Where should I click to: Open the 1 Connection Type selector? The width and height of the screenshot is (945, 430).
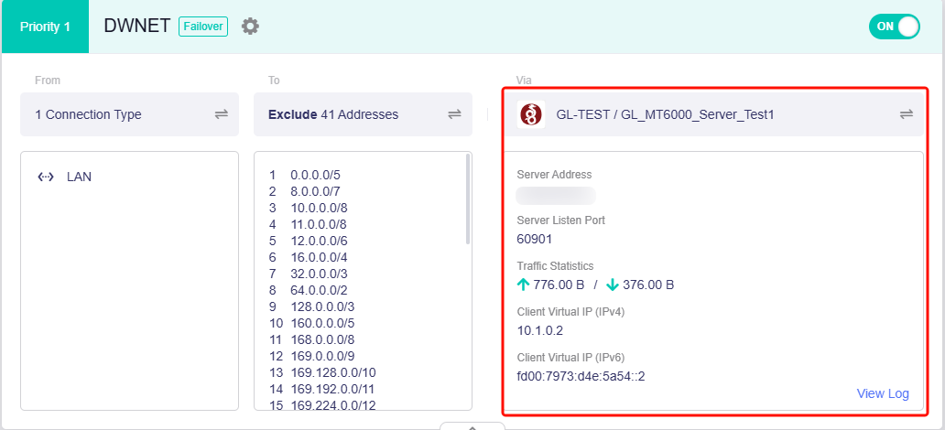click(x=119, y=114)
